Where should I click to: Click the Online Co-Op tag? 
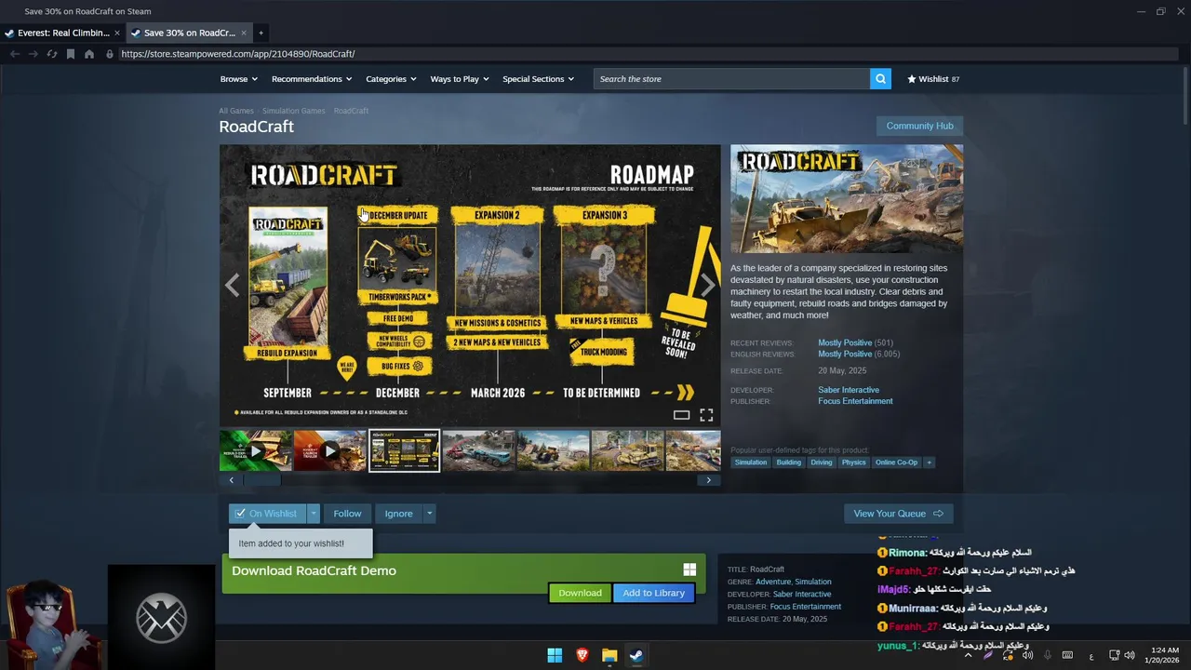point(896,462)
